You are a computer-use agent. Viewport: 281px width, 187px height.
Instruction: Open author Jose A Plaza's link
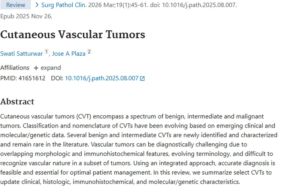click(69, 53)
